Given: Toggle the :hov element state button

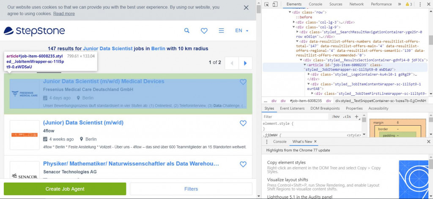Looking at the screenshot, I should [335, 117].
